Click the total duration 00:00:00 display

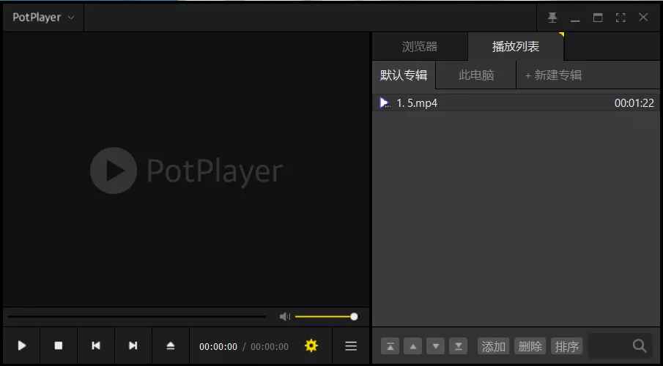click(270, 346)
